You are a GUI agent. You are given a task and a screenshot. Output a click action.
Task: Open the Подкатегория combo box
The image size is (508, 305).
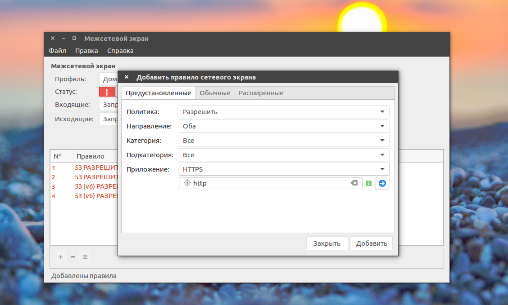click(284, 155)
